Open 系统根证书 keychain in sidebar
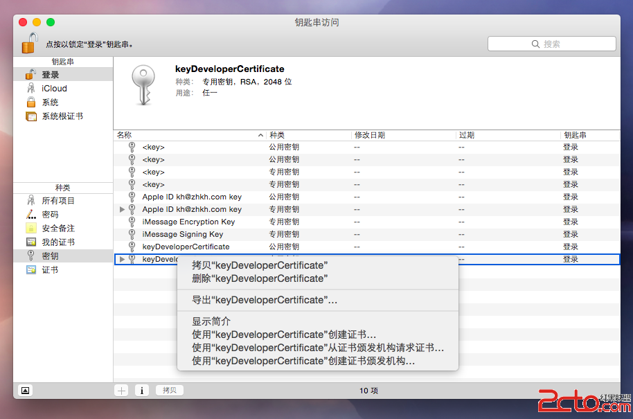The image size is (633, 419). pyautogui.click(x=62, y=116)
